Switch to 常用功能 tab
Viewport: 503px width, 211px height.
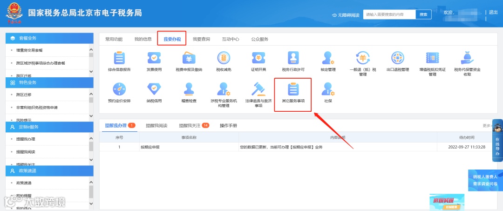114,40
